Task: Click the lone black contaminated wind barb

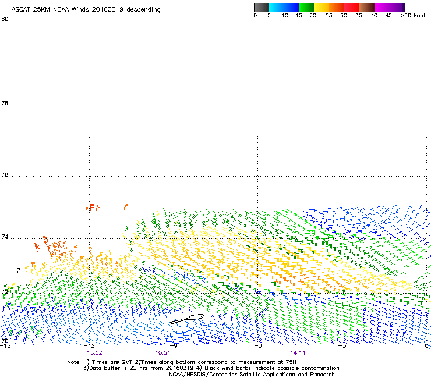Action: click(x=19, y=270)
